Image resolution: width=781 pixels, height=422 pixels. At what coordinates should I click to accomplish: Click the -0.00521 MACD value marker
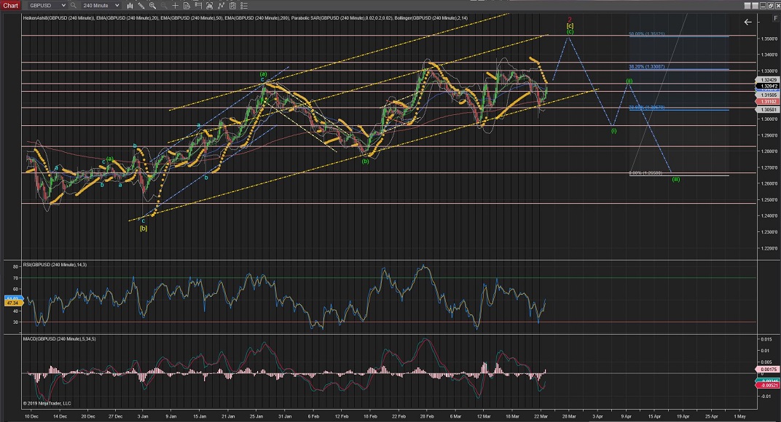click(768, 385)
